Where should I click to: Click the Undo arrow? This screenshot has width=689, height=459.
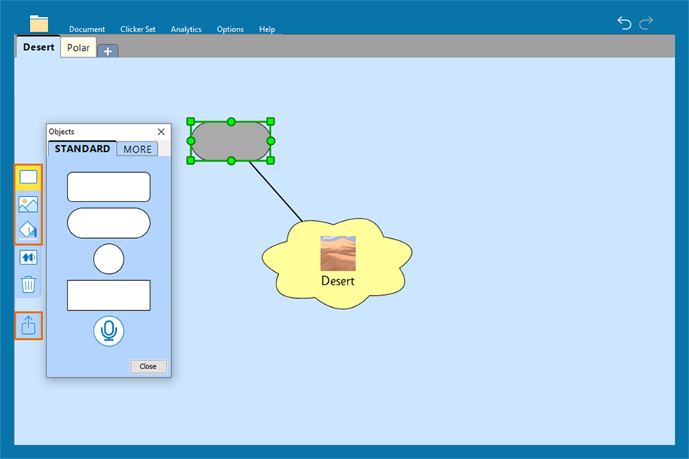(624, 23)
